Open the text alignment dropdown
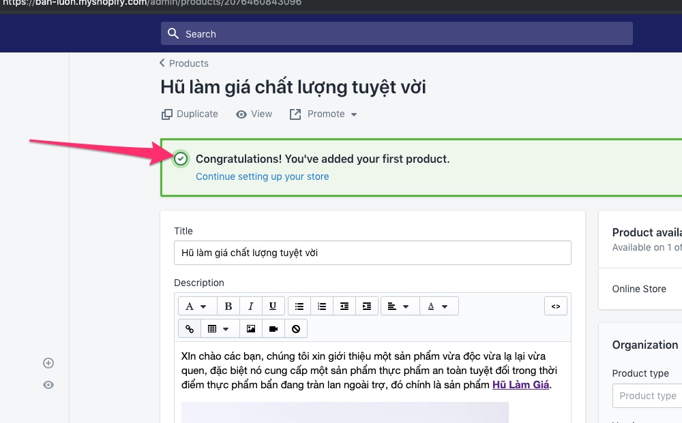The image size is (682, 423). (x=400, y=306)
